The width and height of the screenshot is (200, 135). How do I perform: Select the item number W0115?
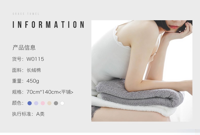pos(35,59)
